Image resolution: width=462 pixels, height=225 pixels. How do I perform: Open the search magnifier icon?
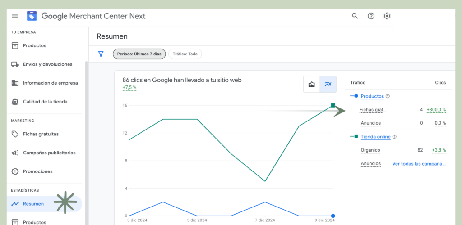pos(355,16)
